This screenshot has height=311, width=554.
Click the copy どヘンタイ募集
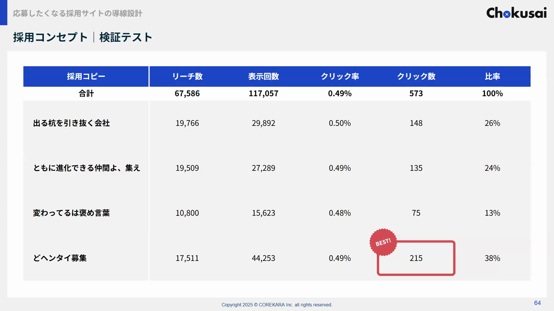click(x=60, y=258)
